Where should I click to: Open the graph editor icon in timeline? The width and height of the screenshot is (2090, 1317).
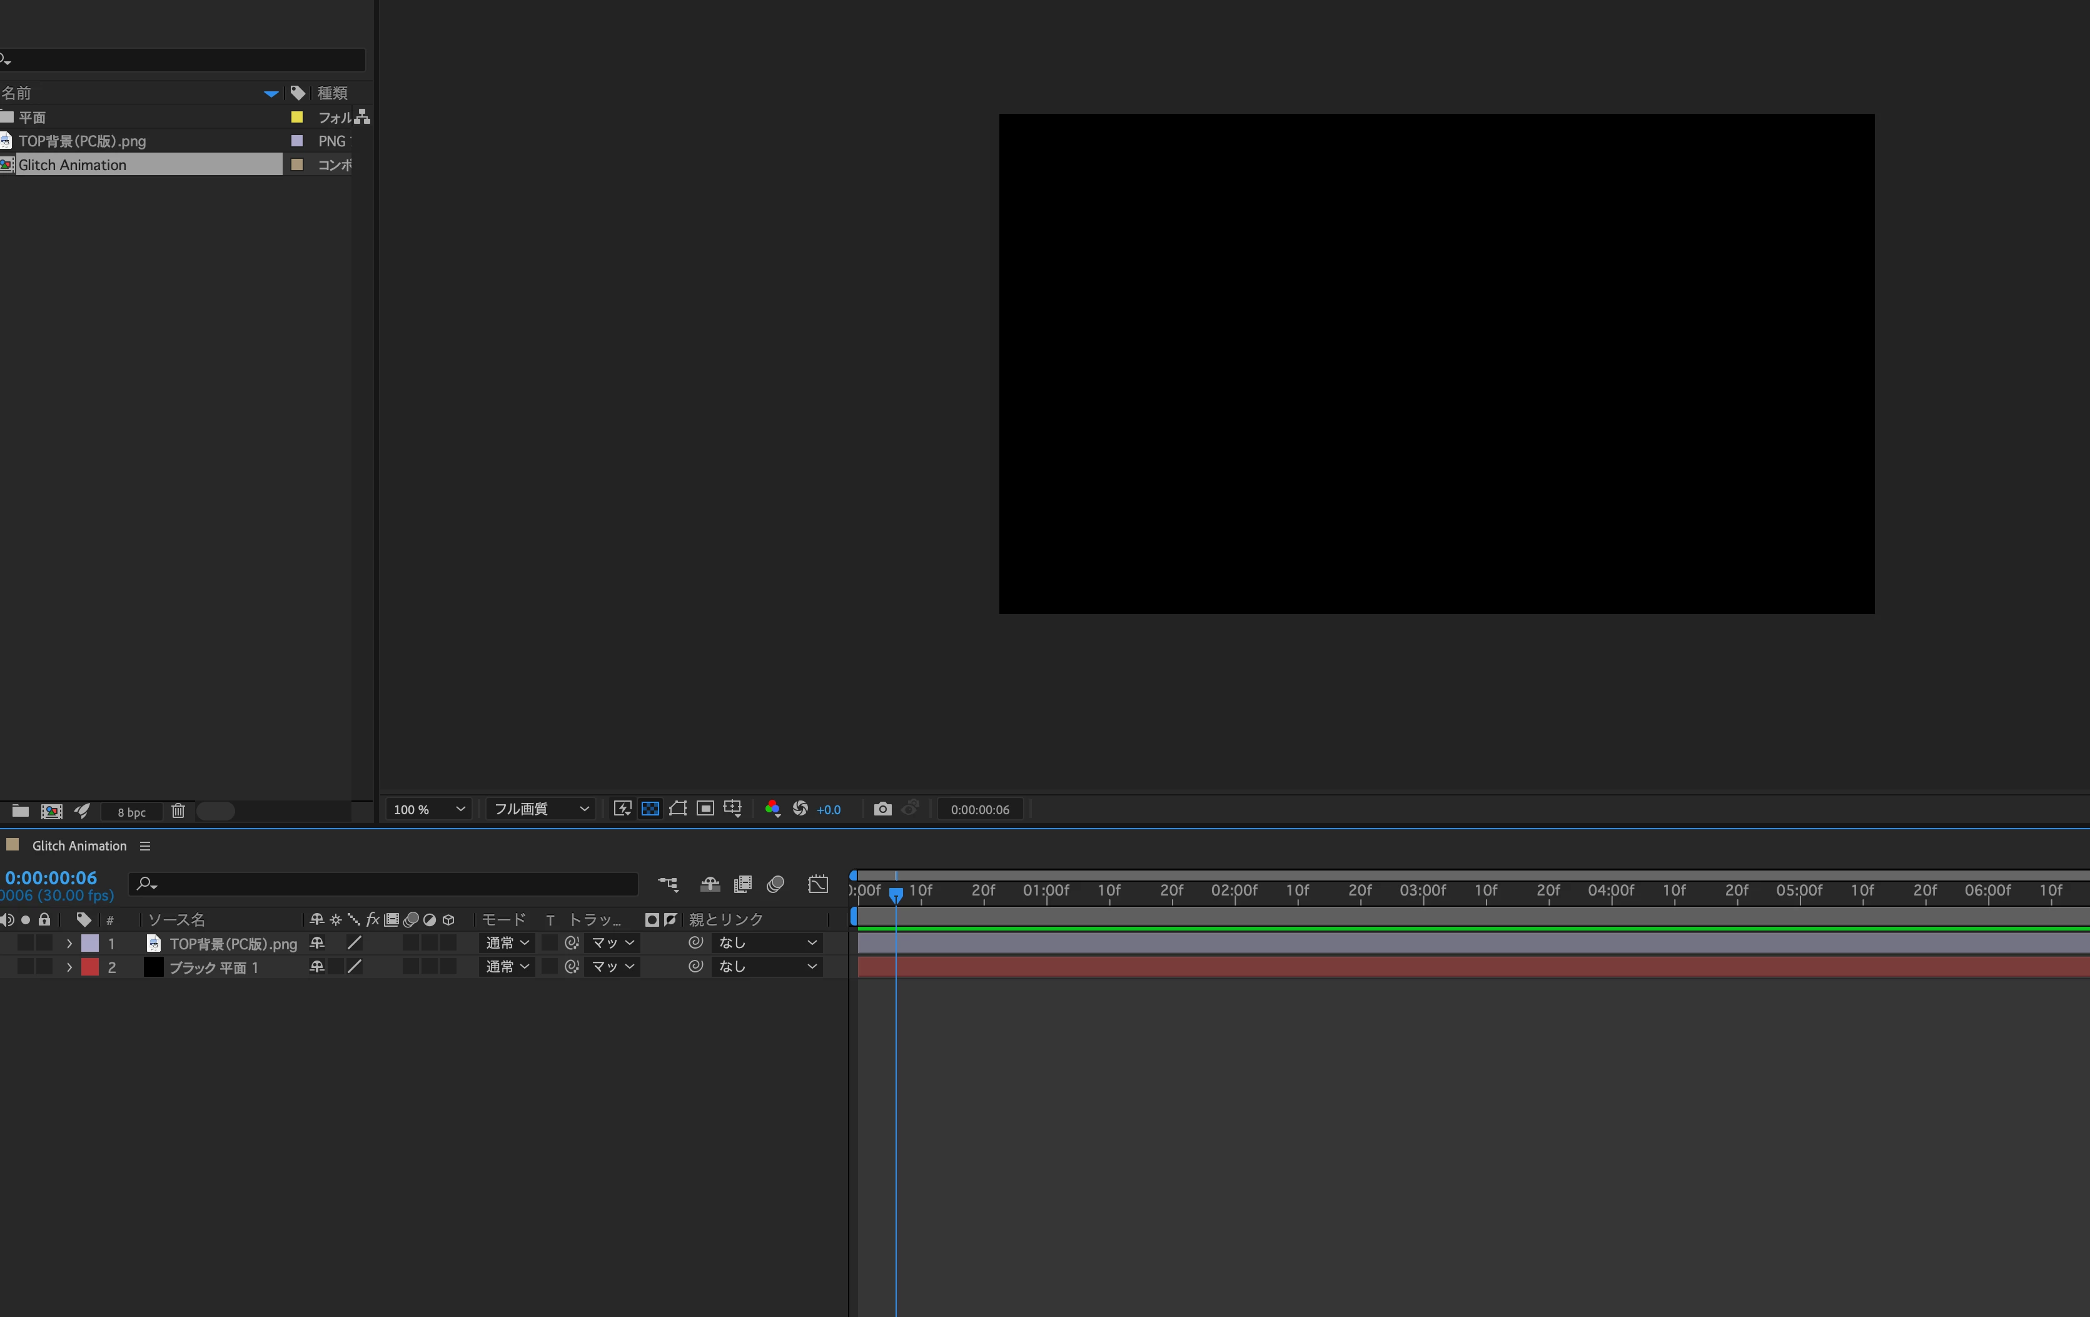pos(817,884)
